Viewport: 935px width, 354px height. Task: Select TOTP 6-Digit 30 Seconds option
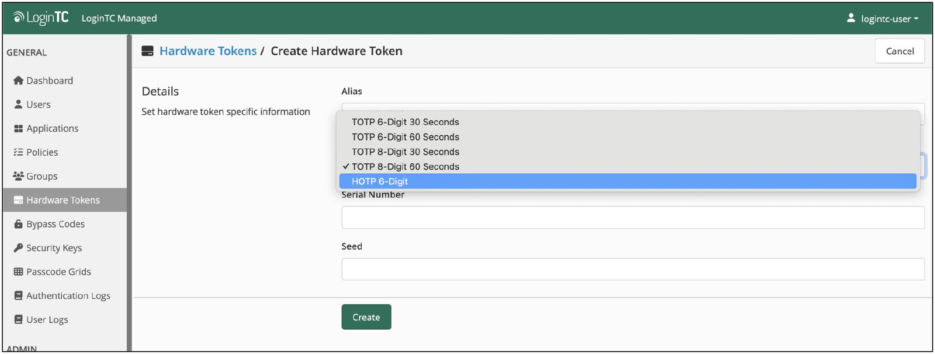(628, 122)
